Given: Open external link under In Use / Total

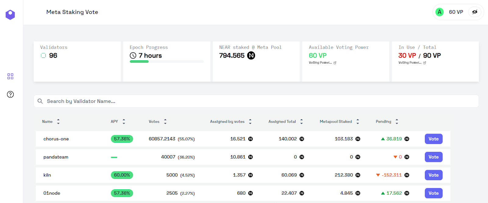Looking at the screenshot, I should coord(425,63).
